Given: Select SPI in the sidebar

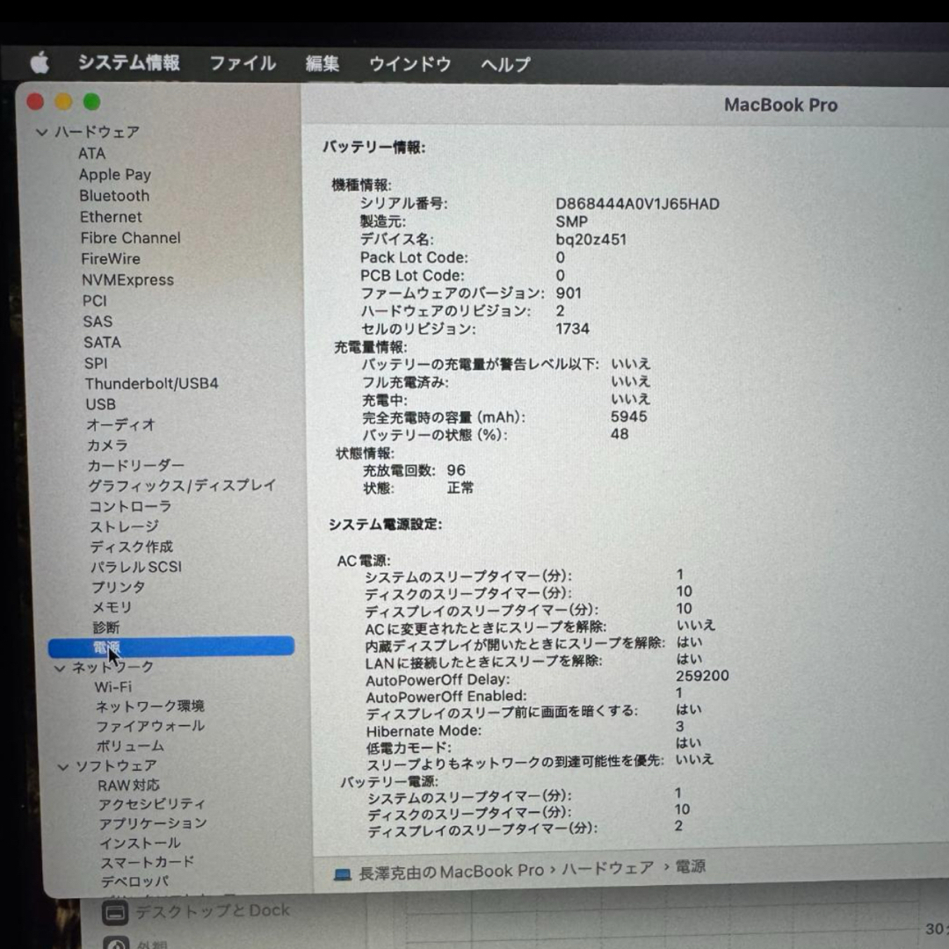Looking at the screenshot, I should click(96, 363).
